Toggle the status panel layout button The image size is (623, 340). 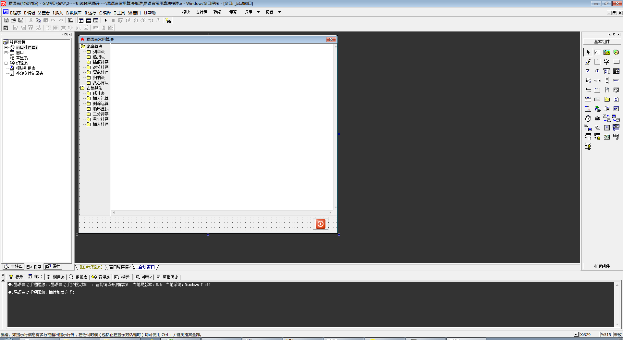point(88,20)
